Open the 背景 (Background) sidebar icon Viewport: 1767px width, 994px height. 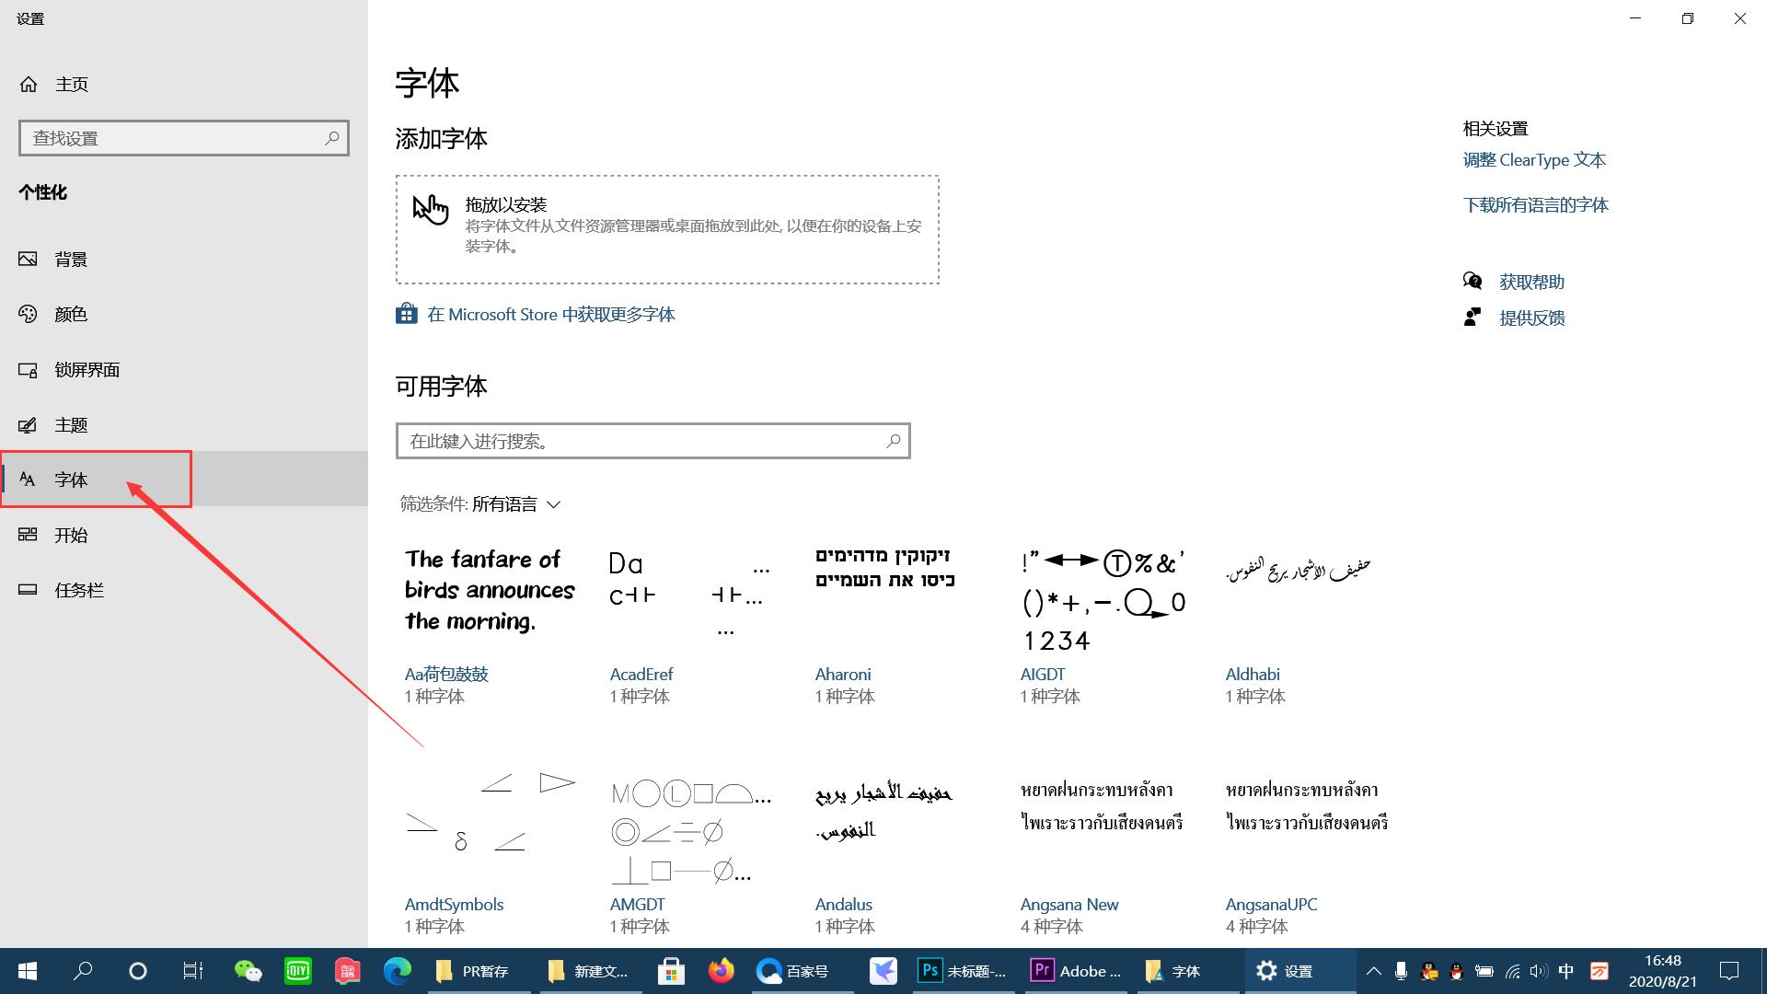(28, 259)
